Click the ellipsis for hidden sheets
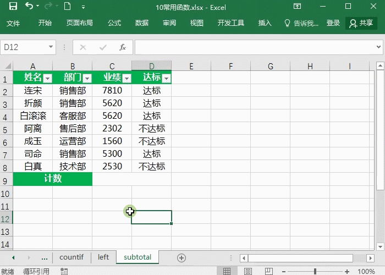Viewport: 385px width, 275px height. tap(45, 258)
